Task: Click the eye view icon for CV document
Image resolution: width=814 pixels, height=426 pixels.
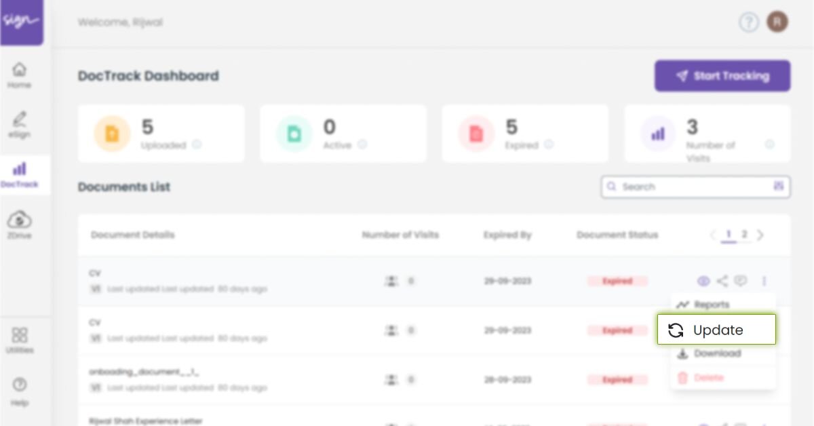Action: [703, 281]
